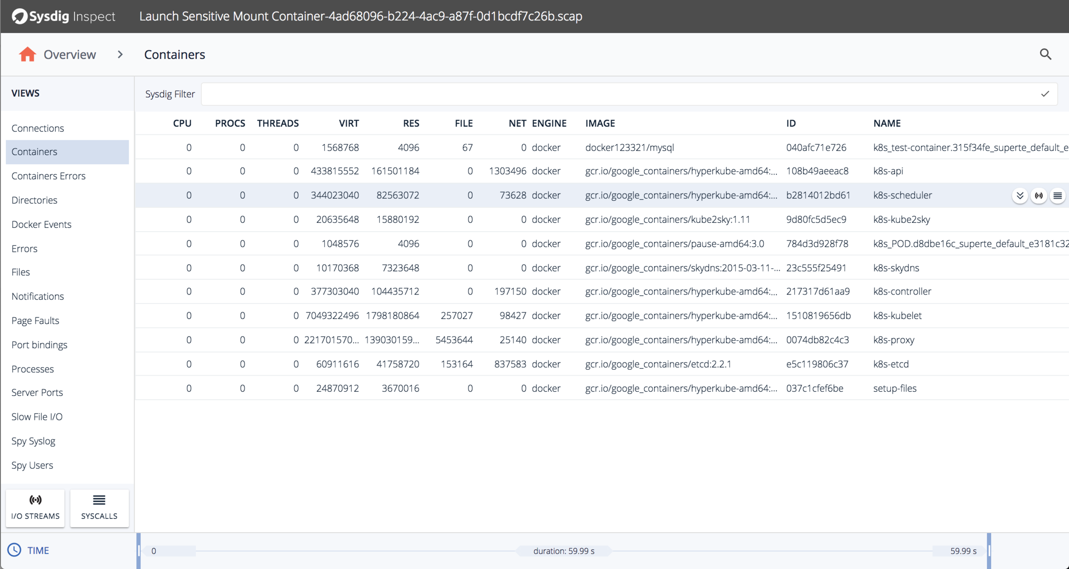
Task: Click Overview breadcrumb link
Action: 70,54
